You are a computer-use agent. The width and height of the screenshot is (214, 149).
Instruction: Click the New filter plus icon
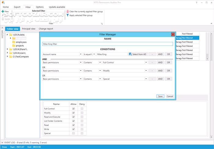[x=3, y=11]
